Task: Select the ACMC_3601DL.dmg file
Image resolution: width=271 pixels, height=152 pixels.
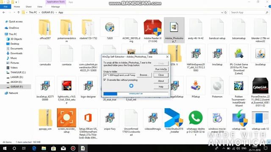Action: click(131, 31)
